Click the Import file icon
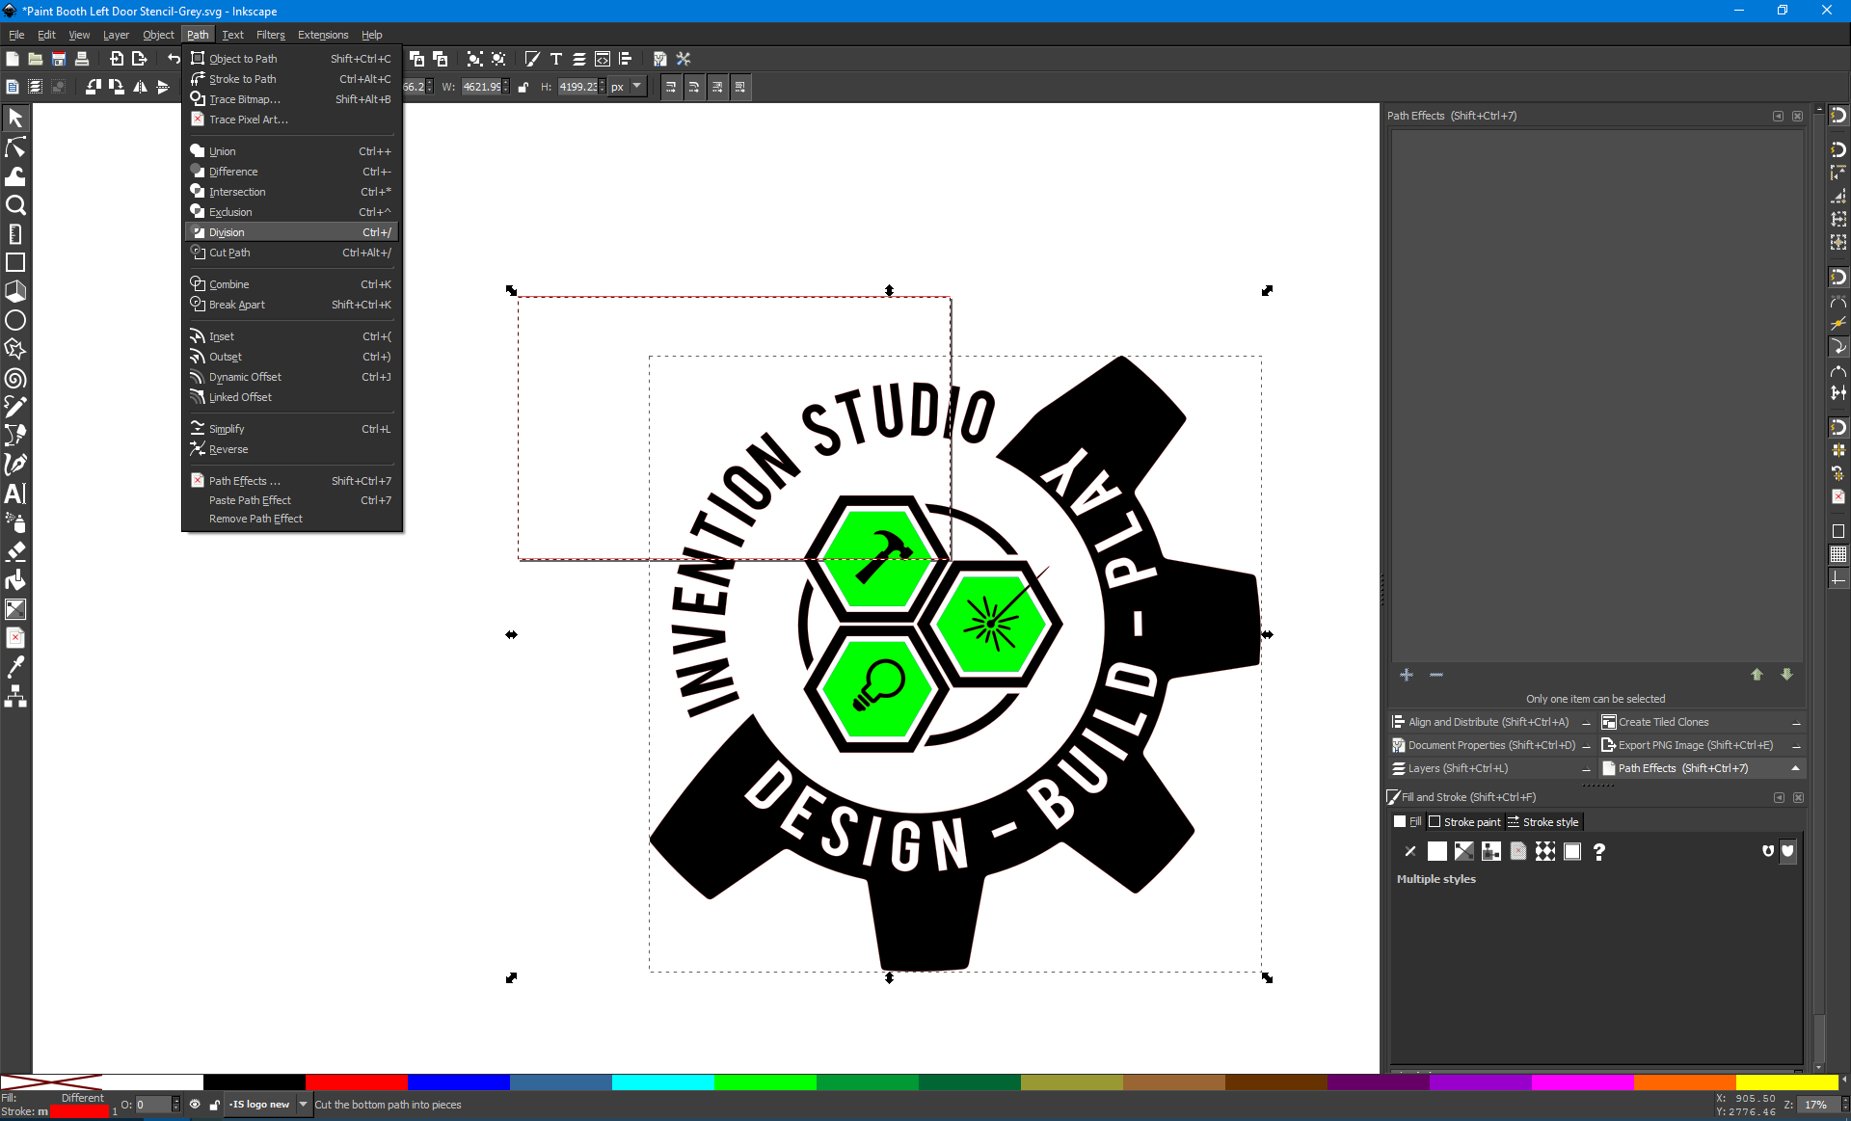 point(117,59)
